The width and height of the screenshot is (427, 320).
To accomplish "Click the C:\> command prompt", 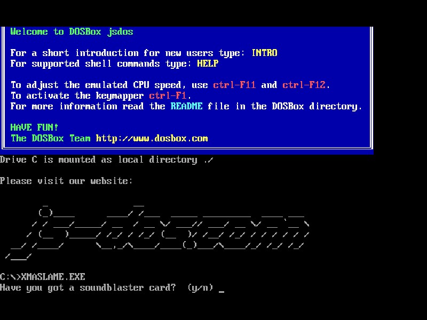I will [10, 277].
